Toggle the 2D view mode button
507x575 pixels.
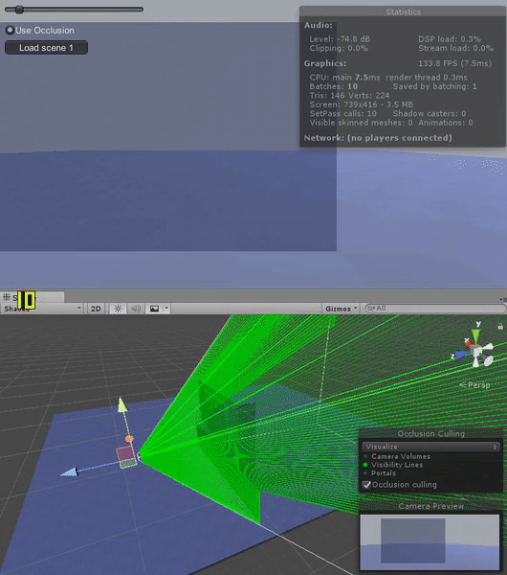[x=96, y=309]
